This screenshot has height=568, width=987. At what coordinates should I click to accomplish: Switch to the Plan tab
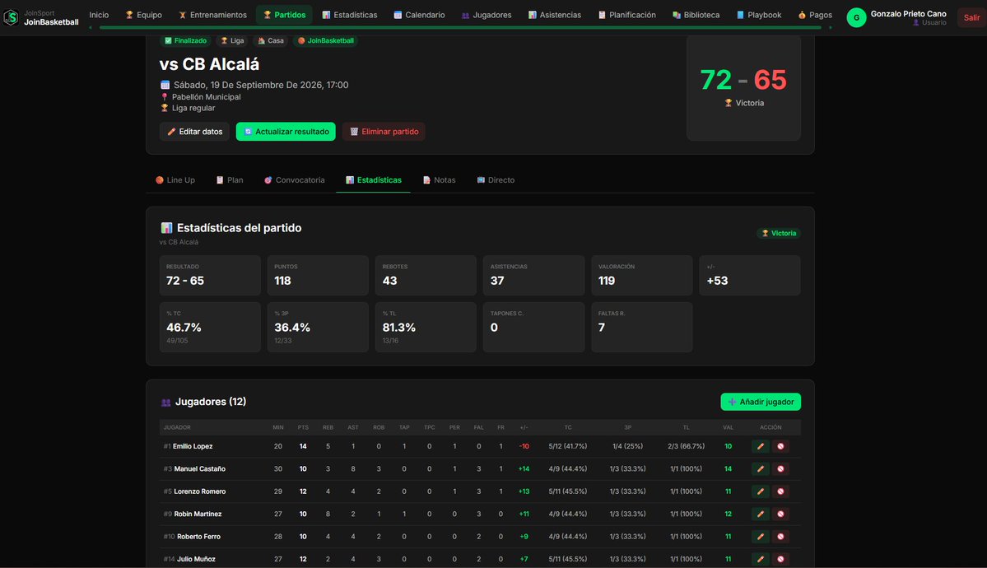pos(229,180)
